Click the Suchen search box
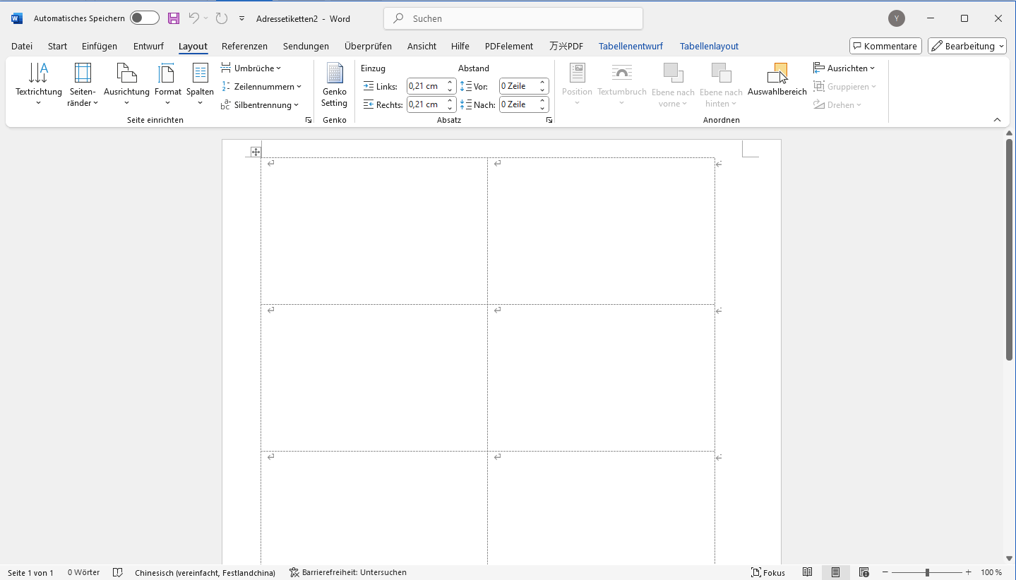Viewport: 1016px width, 580px height. click(x=513, y=18)
